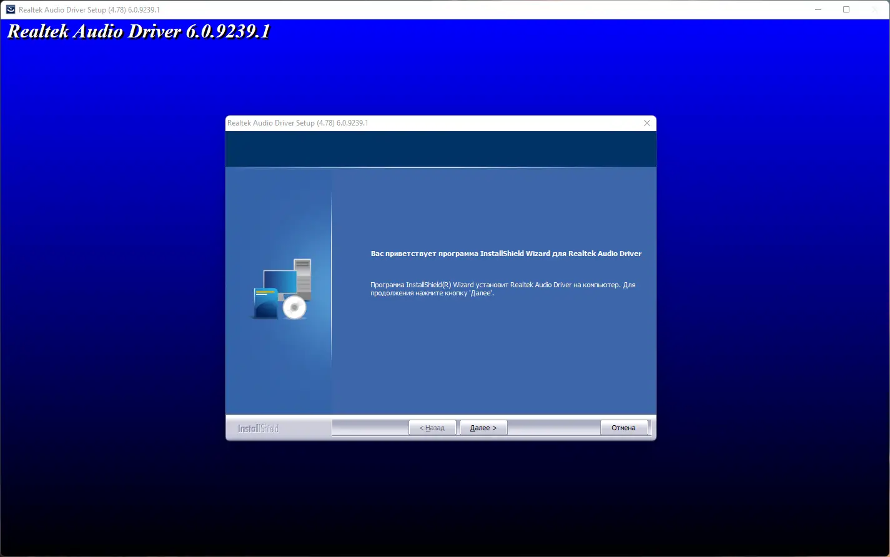The image size is (890, 557).
Task: Close the Realtek setup wizard dialog
Action: pos(647,123)
